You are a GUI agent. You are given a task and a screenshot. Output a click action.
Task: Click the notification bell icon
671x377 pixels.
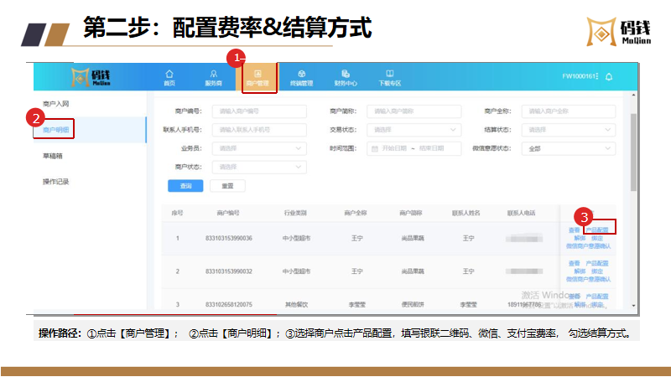(x=609, y=76)
